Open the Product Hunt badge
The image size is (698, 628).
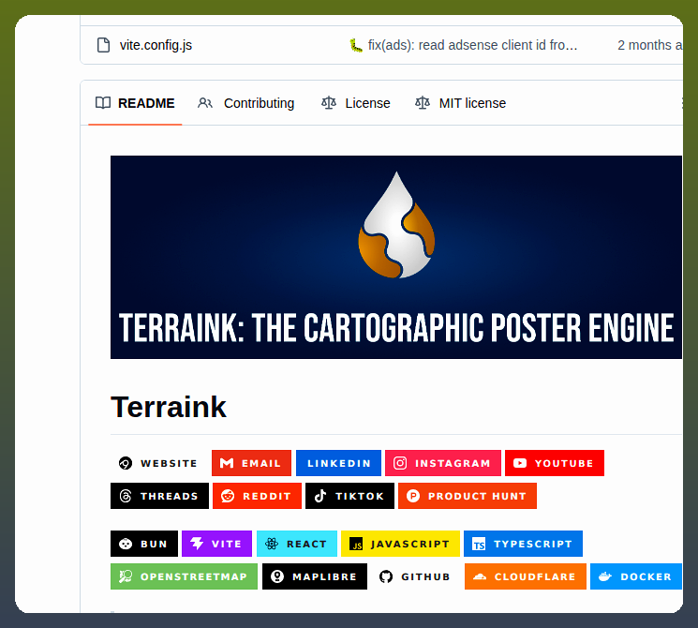pyautogui.click(x=468, y=496)
